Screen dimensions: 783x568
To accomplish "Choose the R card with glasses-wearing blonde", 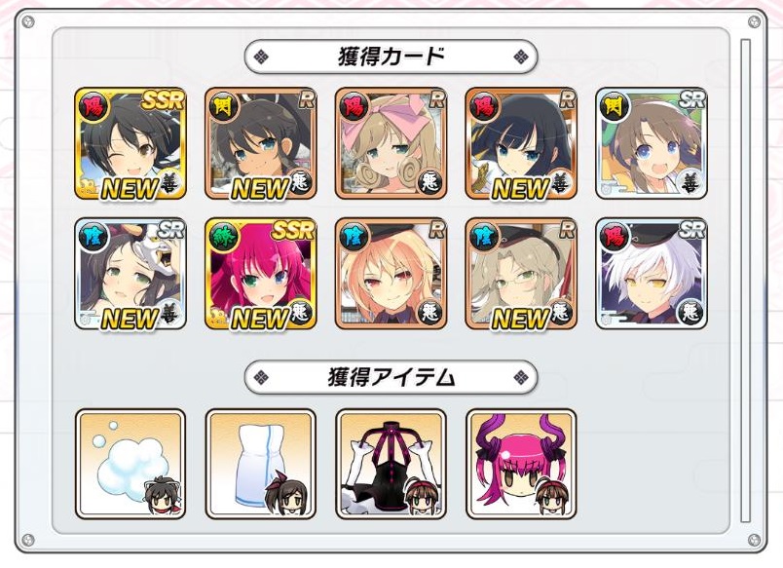I will click(521, 273).
